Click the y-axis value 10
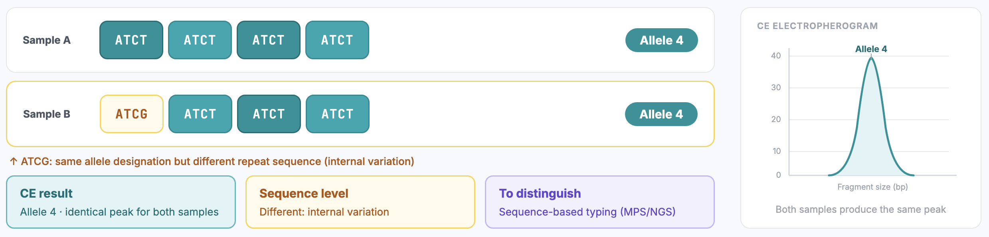989x237 pixels. [x=777, y=151]
